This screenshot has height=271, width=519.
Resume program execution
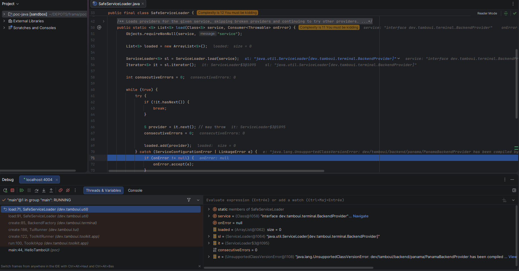(x=22, y=191)
